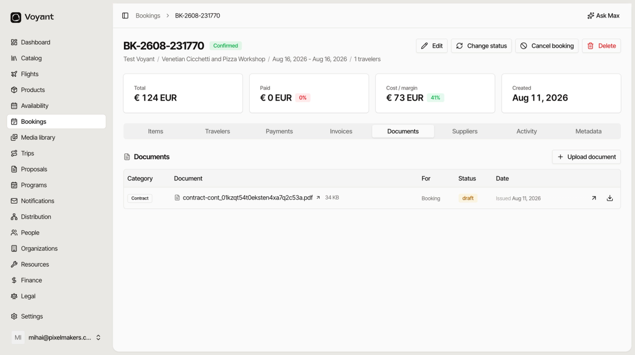This screenshot has width=635, height=355.
Task: Open Programs in sidebar
Action: coord(56,185)
